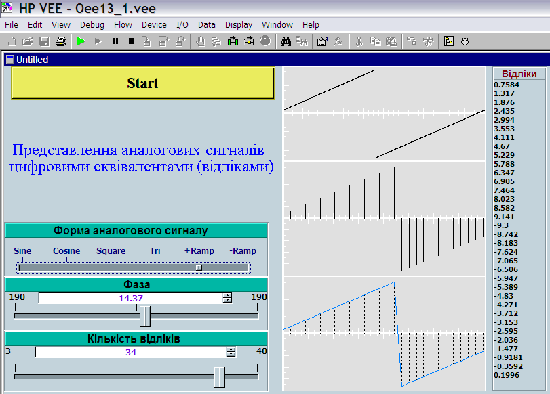Select +Ramp signal shape label

click(x=199, y=250)
